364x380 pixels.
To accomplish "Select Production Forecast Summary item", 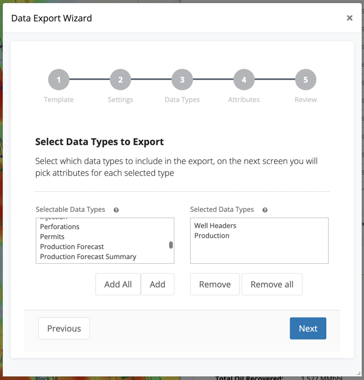I will [x=88, y=256].
